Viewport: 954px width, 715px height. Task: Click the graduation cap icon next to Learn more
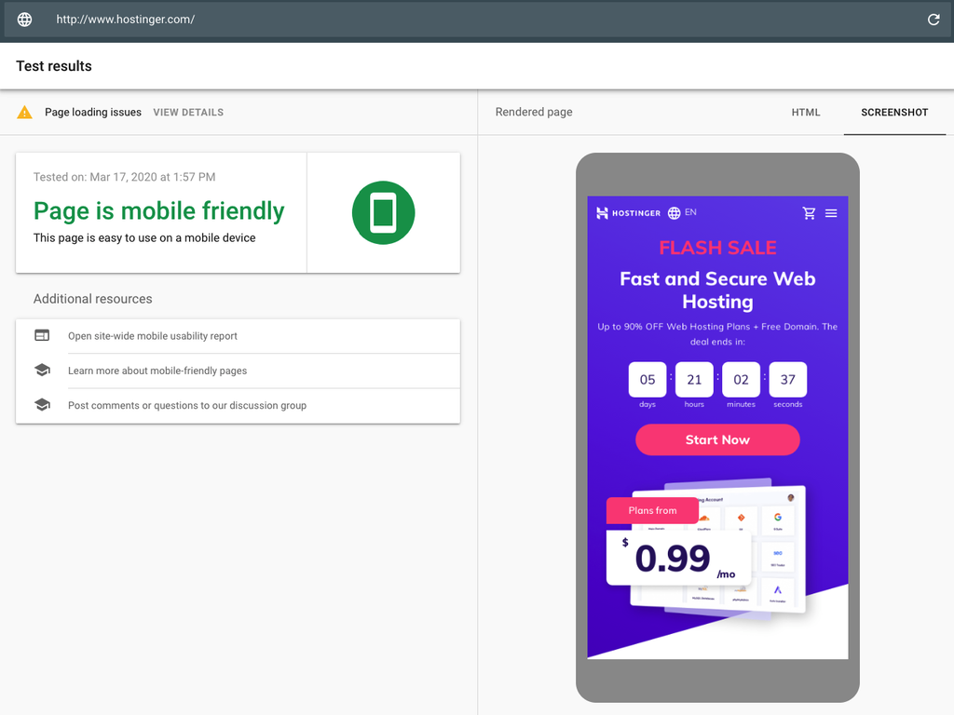42,371
